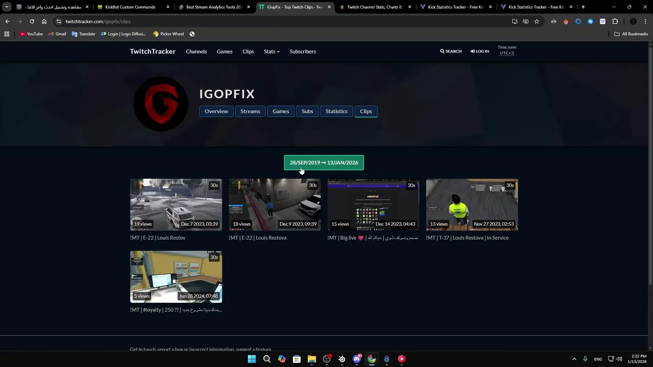653x367 pixels.
Task: Open Windows taskbar search
Action: coord(267,359)
